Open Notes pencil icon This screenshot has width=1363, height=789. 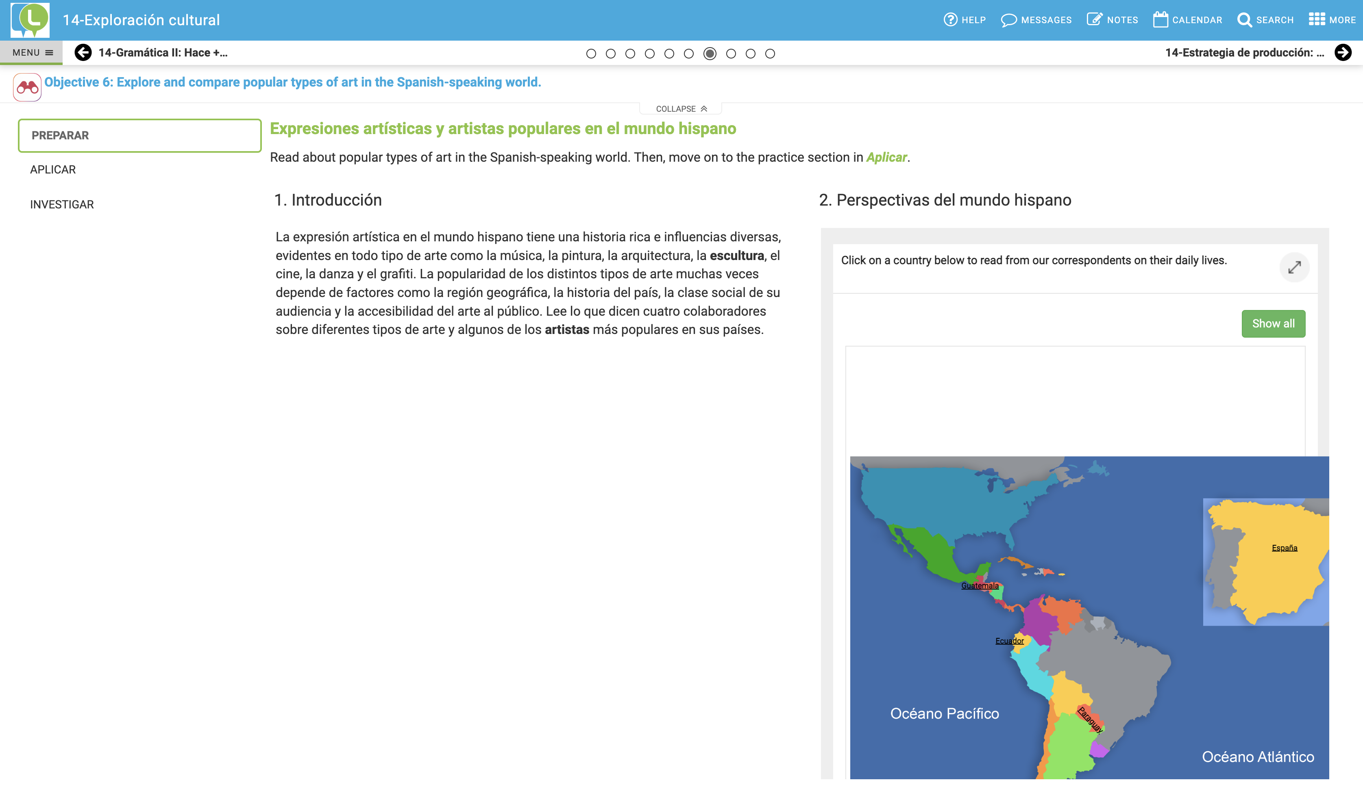[x=1094, y=20]
